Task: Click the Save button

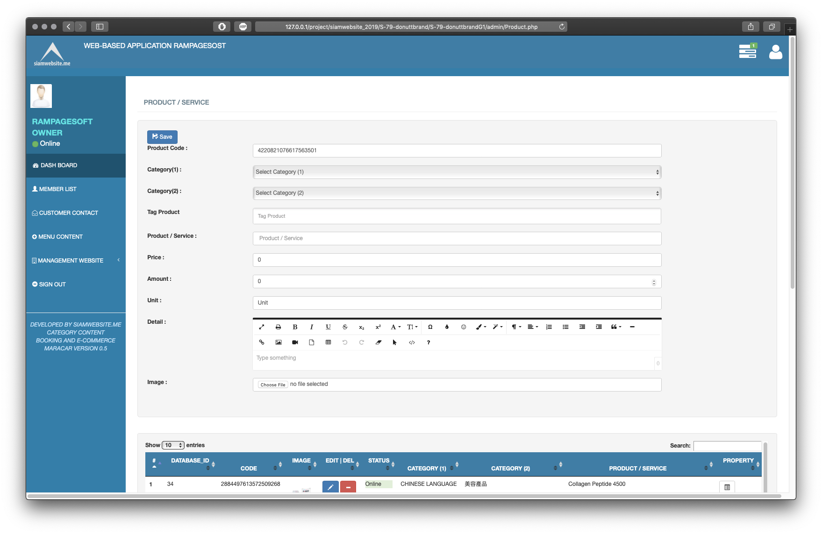Action: pos(162,137)
